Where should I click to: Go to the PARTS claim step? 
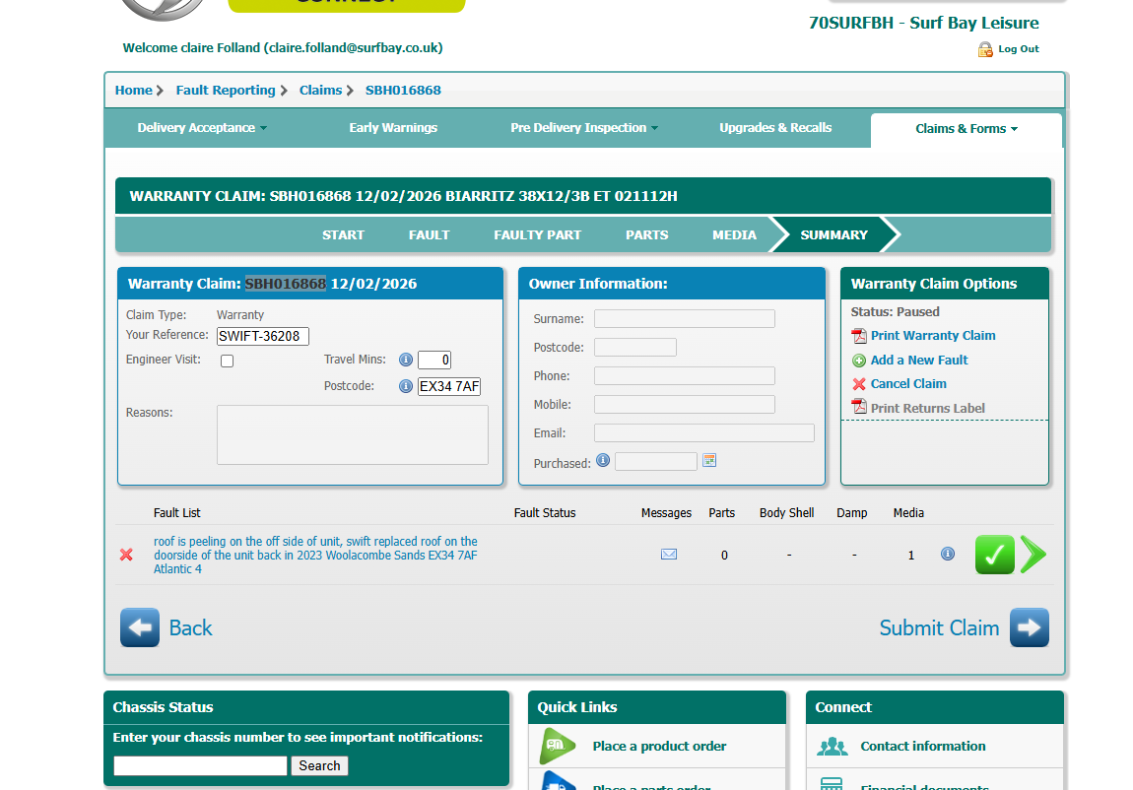click(646, 235)
